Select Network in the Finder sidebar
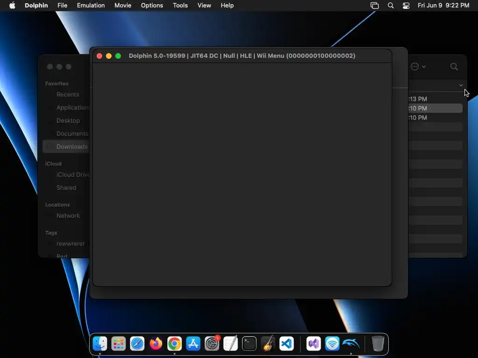The width and height of the screenshot is (478, 358). (68, 216)
